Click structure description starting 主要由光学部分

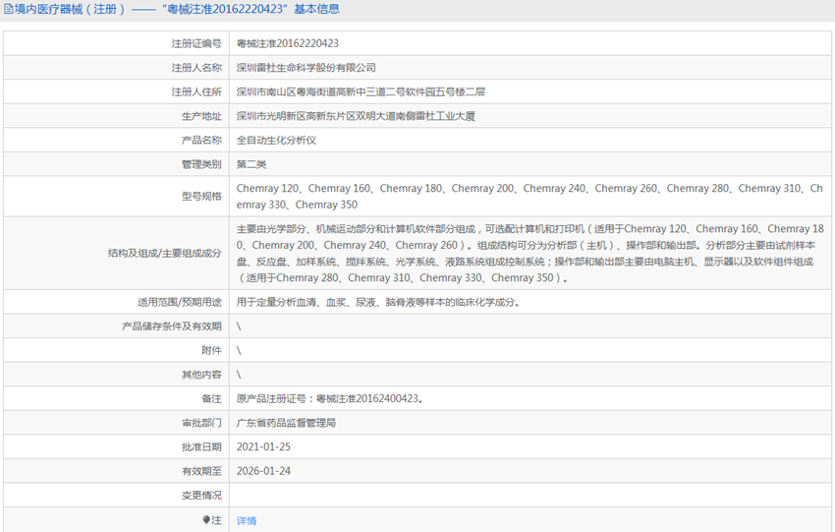click(x=529, y=253)
